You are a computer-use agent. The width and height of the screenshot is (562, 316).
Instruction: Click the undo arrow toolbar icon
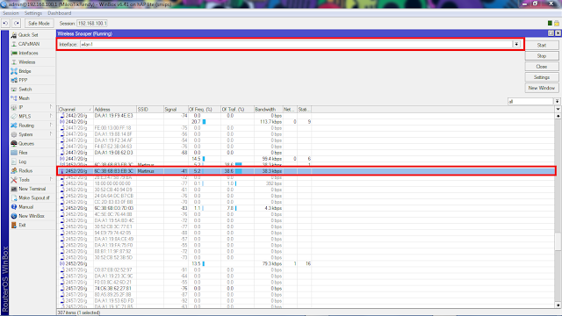[5, 24]
